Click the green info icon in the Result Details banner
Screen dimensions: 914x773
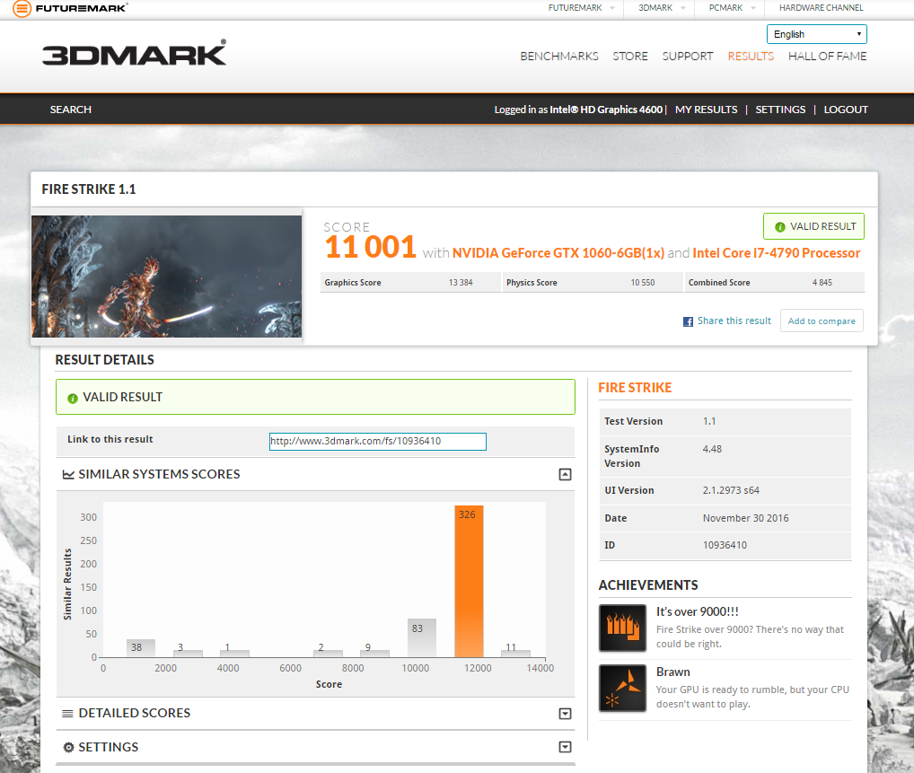(73, 398)
